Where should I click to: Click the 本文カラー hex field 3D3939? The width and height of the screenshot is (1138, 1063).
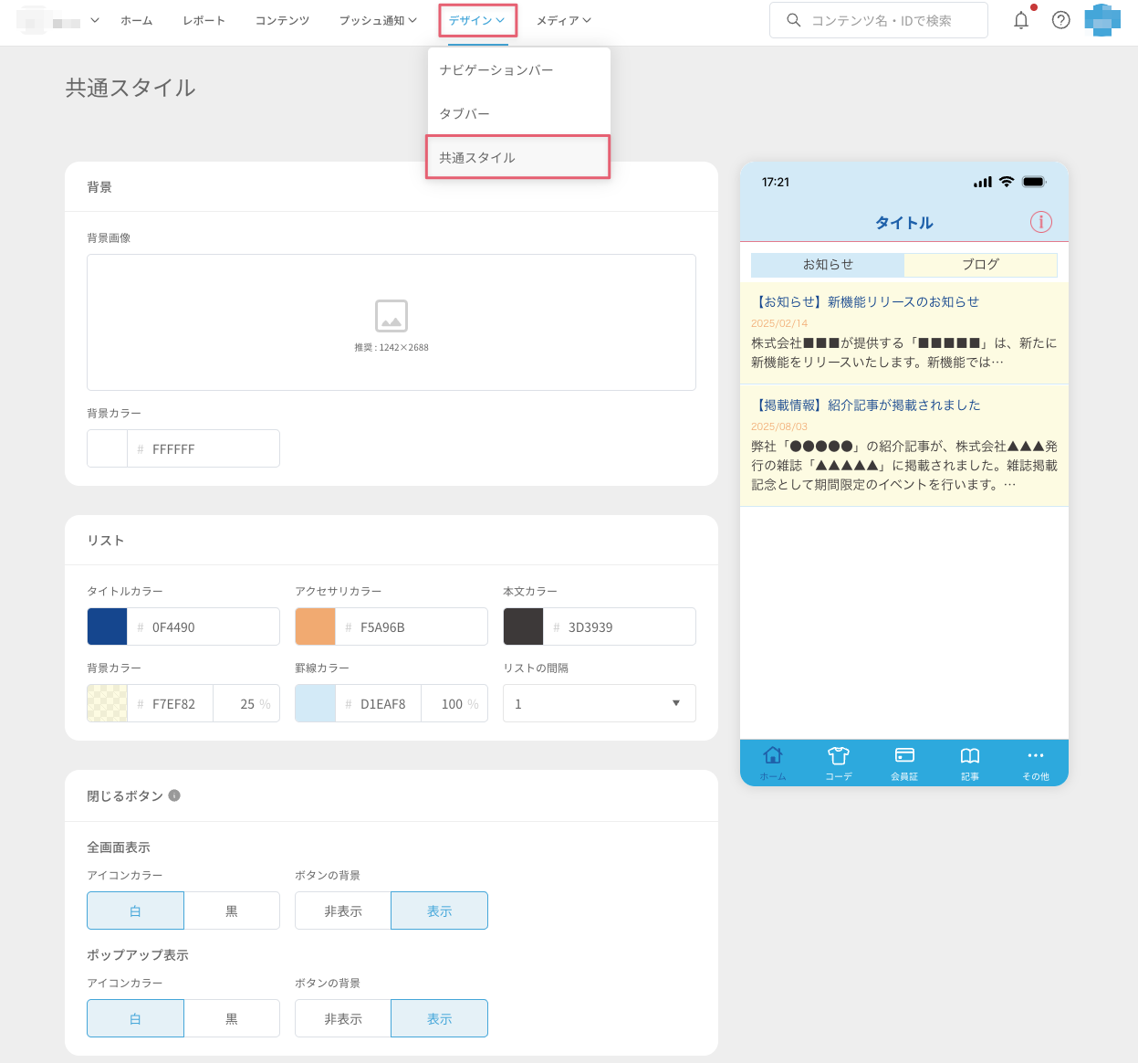tap(620, 626)
